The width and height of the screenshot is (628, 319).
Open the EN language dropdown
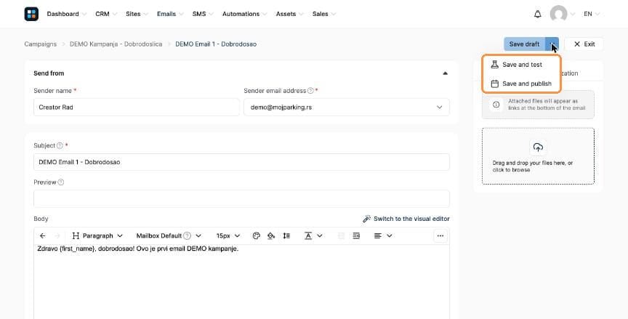592,14
